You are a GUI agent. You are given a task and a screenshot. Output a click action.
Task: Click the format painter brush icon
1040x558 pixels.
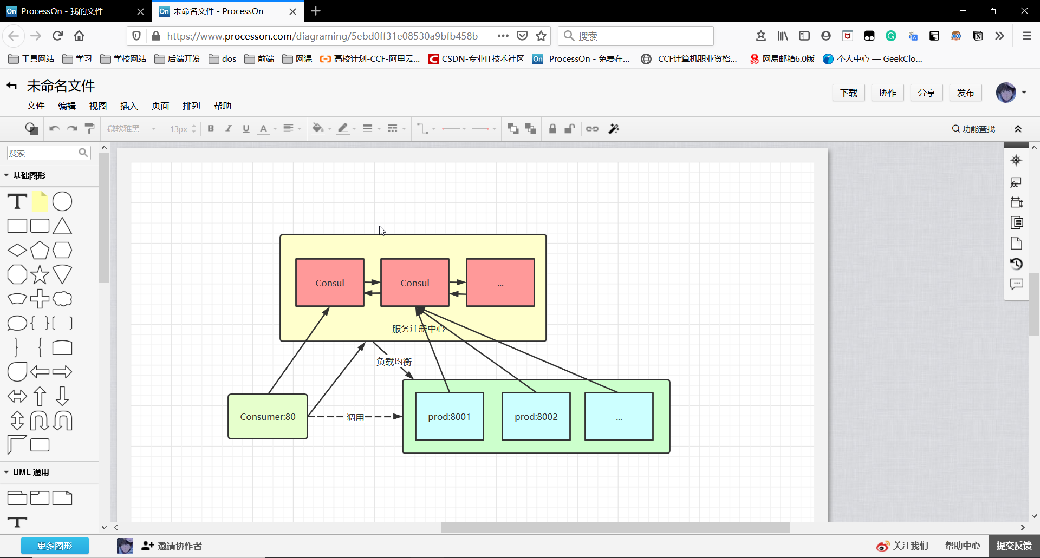point(90,129)
